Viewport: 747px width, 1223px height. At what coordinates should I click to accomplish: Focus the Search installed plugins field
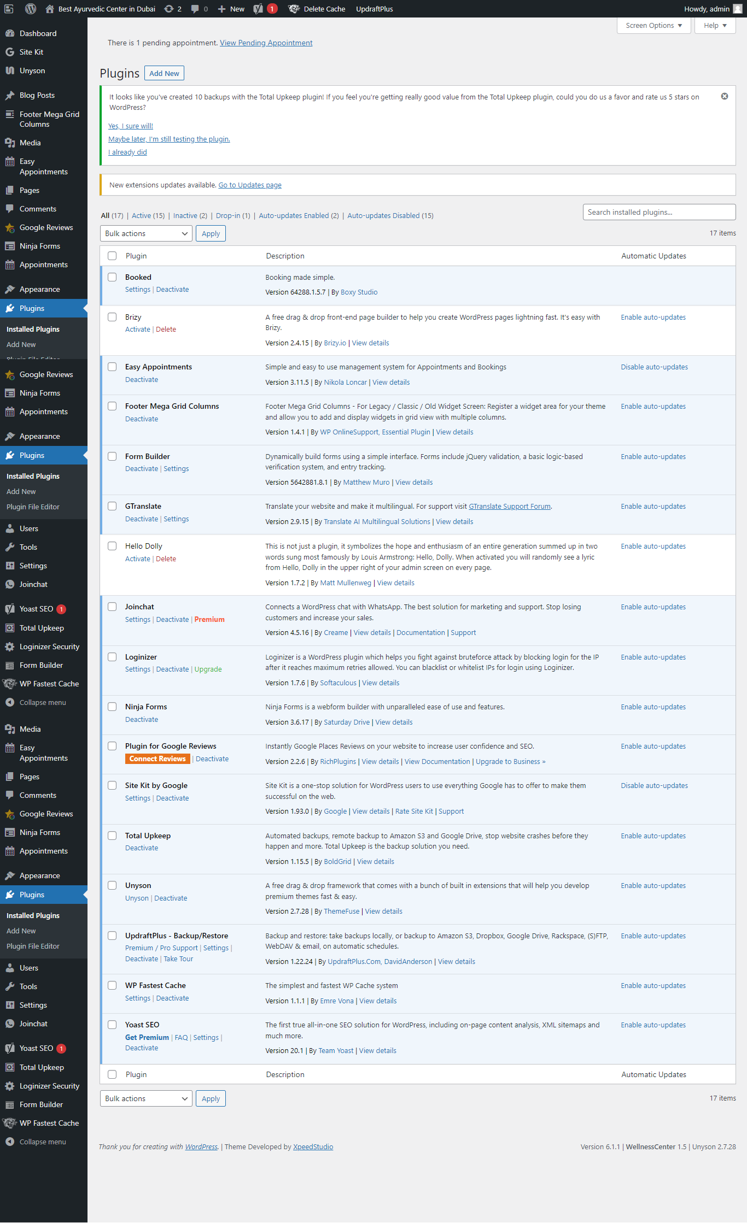[x=659, y=212]
